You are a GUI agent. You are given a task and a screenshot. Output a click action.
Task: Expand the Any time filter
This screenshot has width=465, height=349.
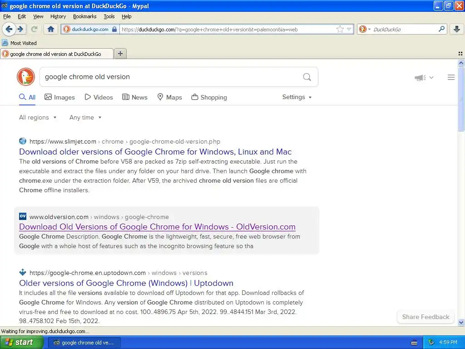(x=85, y=118)
